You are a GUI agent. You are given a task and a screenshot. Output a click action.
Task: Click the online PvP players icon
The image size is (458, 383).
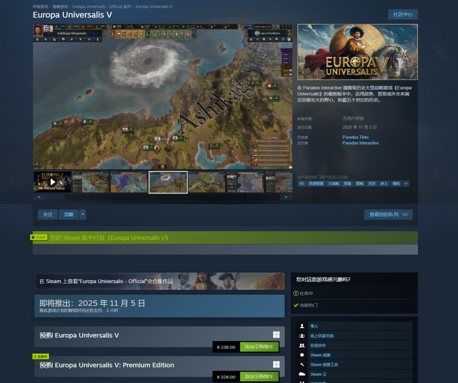click(x=302, y=336)
